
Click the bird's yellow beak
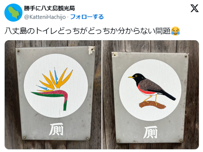click(x=131, y=77)
